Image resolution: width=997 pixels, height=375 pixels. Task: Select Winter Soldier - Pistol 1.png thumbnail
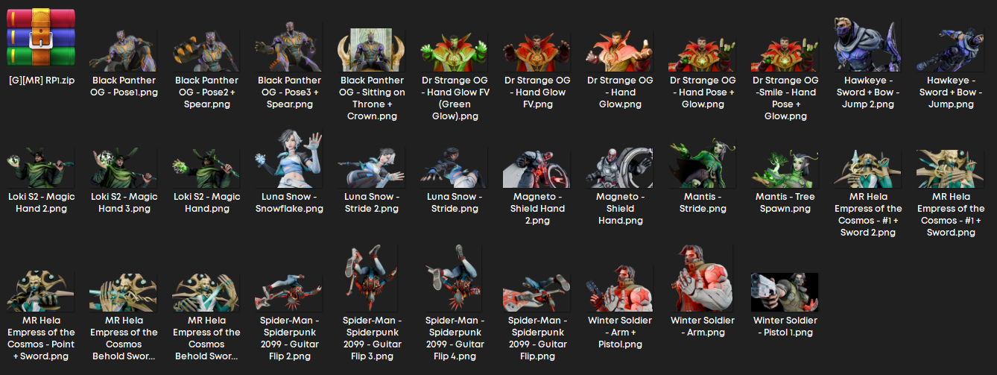pyautogui.click(x=785, y=292)
